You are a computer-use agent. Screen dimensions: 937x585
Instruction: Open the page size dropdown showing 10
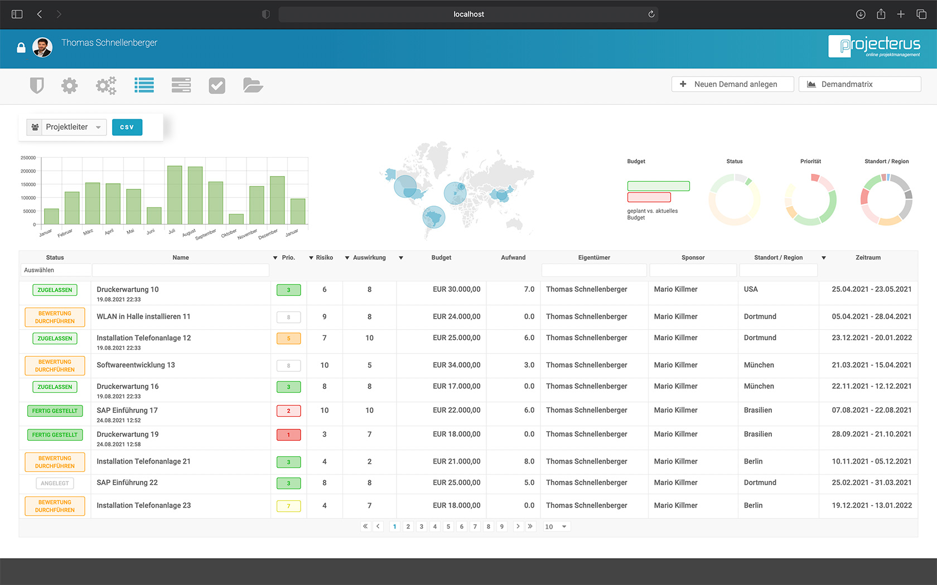[556, 526]
